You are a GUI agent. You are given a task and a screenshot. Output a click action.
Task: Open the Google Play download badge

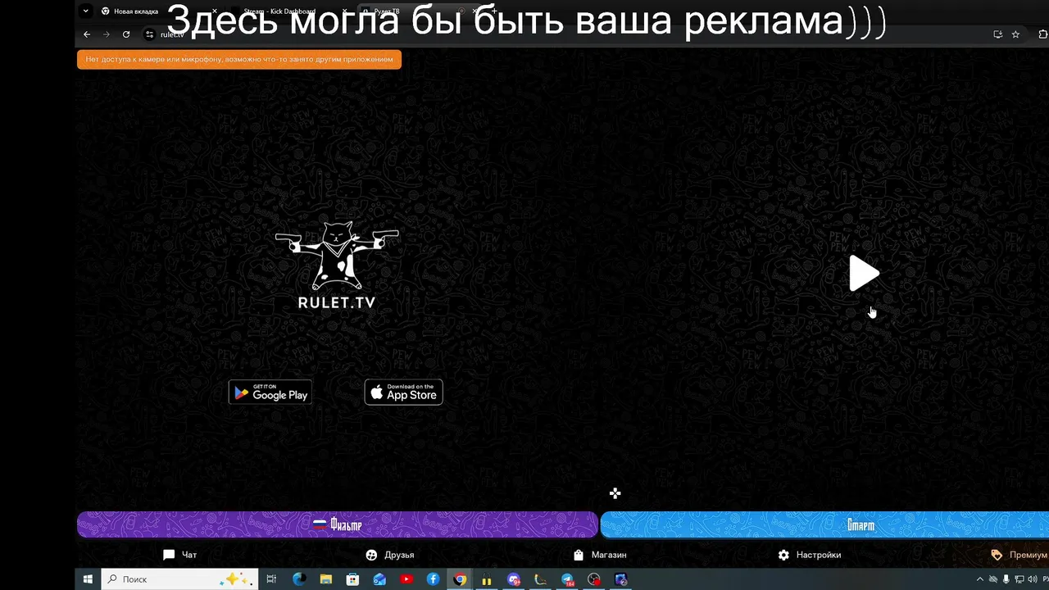point(270,393)
